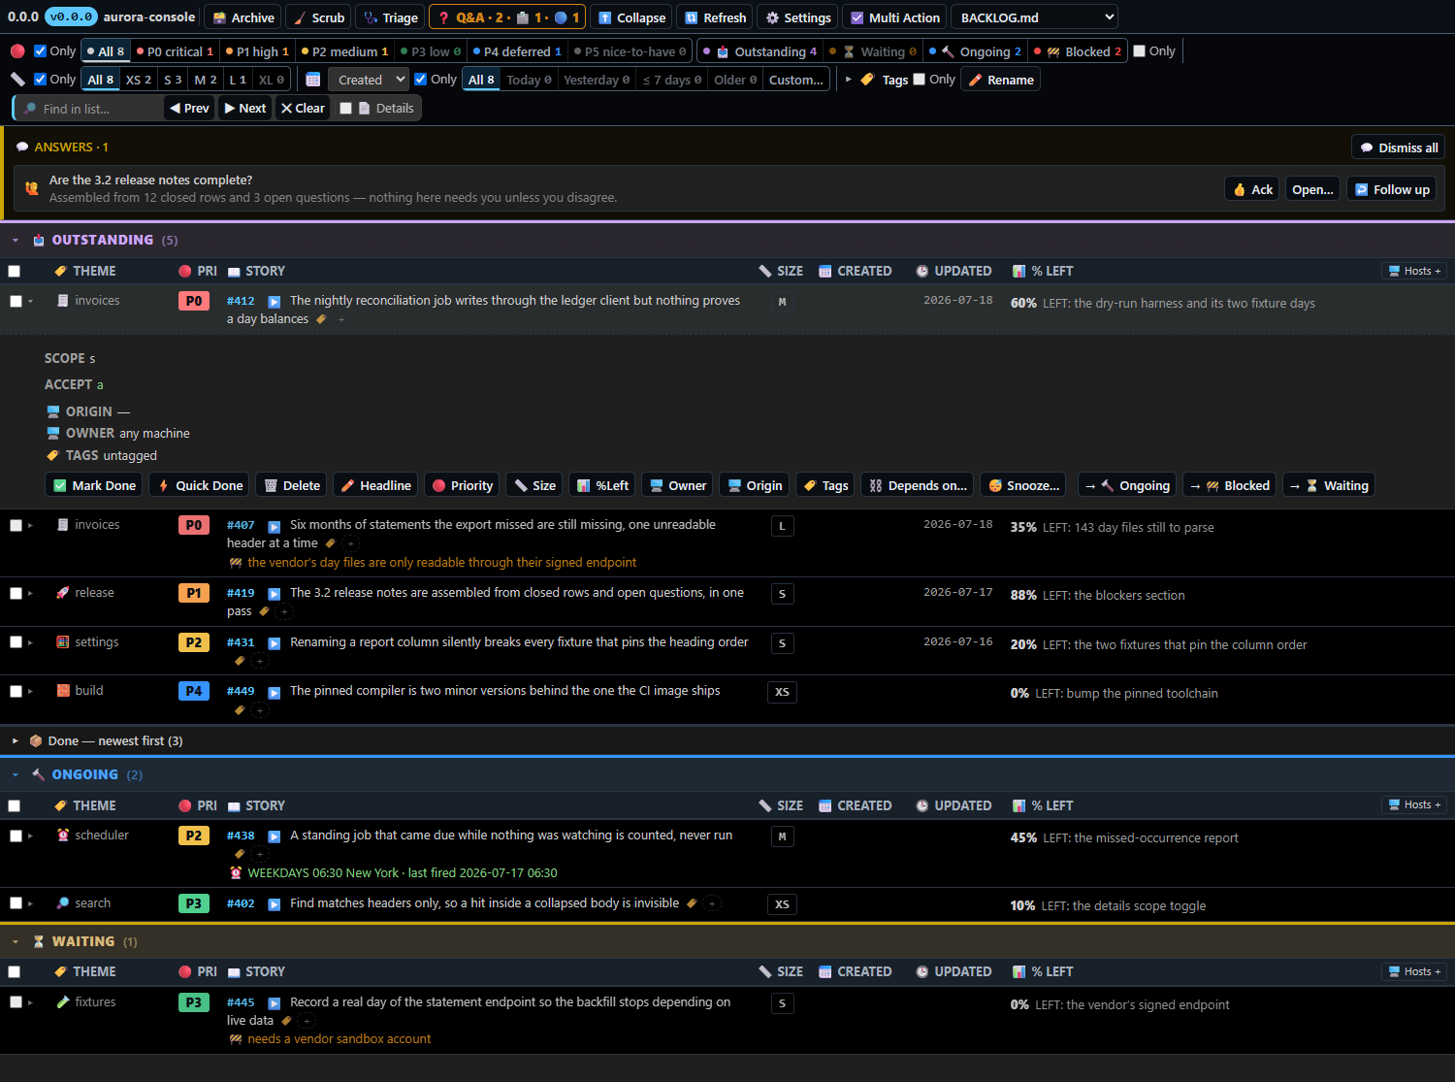Click the play icon beside story #412
Screen dimensions: 1455x1082
(275, 302)
